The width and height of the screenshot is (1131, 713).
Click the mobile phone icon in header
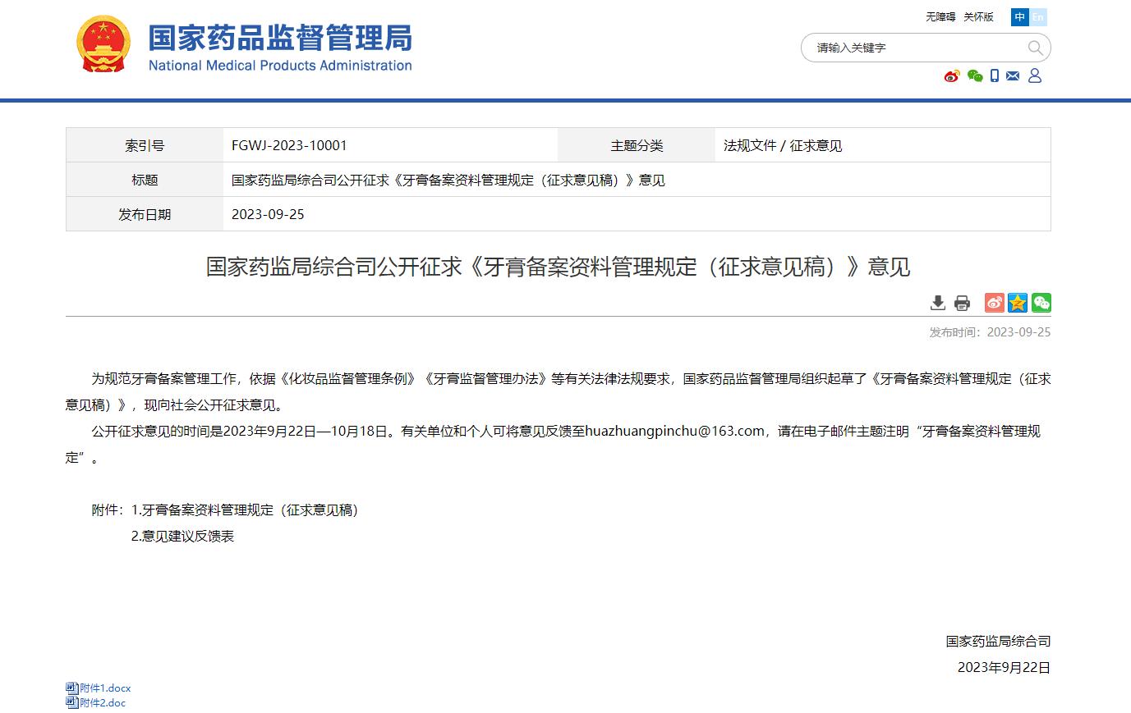[995, 75]
